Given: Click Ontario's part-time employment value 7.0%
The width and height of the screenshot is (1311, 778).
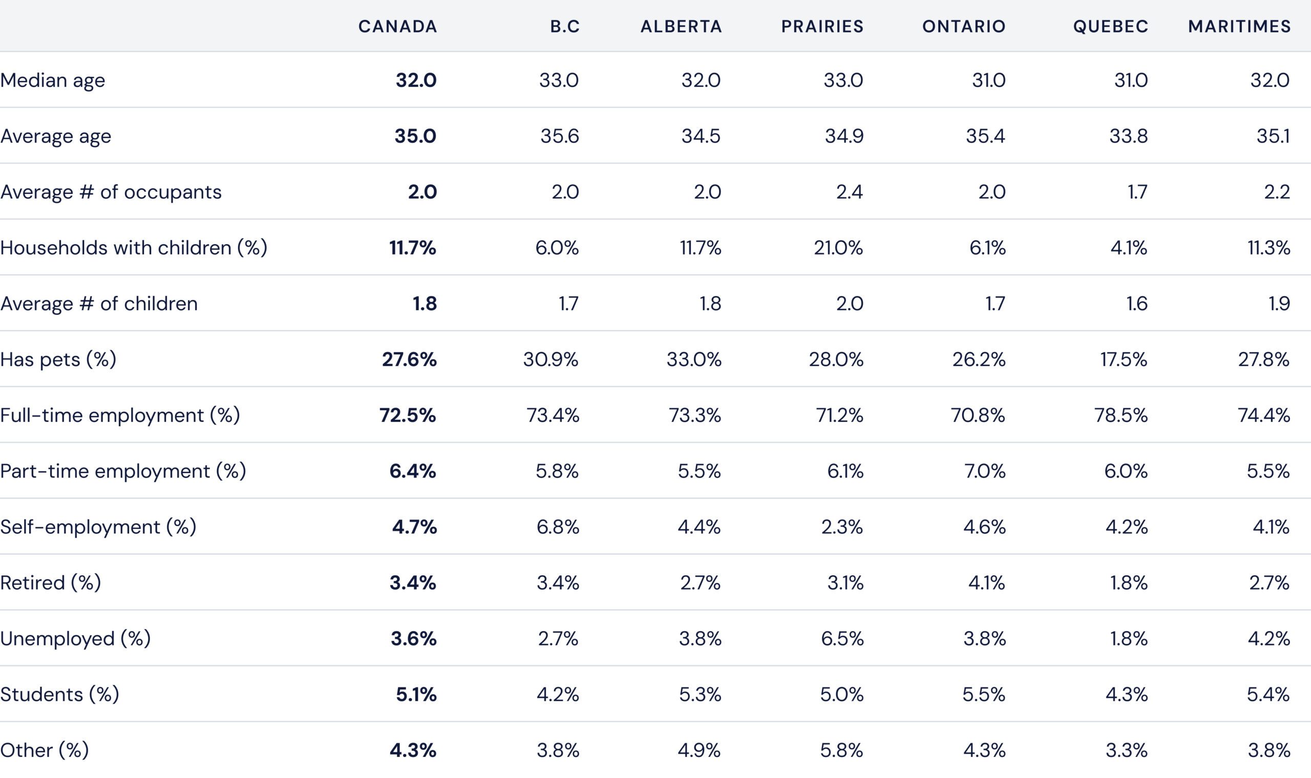Looking at the screenshot, I should (x=984, y=471).
